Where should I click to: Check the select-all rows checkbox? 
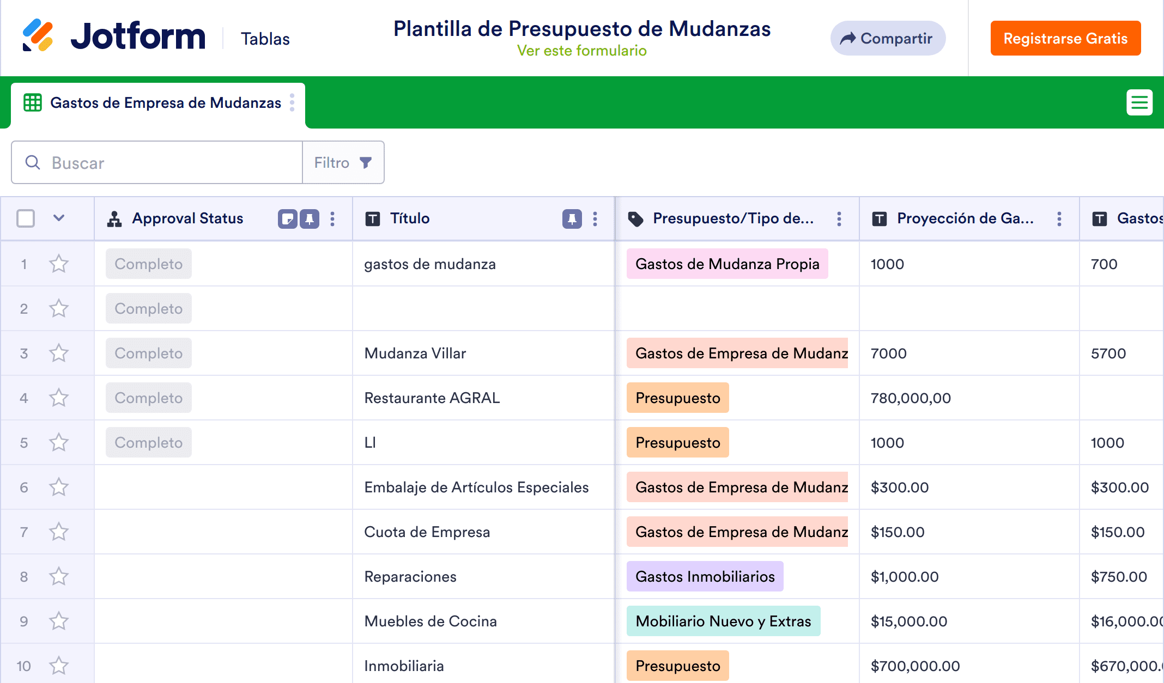[x=26, y=218]
